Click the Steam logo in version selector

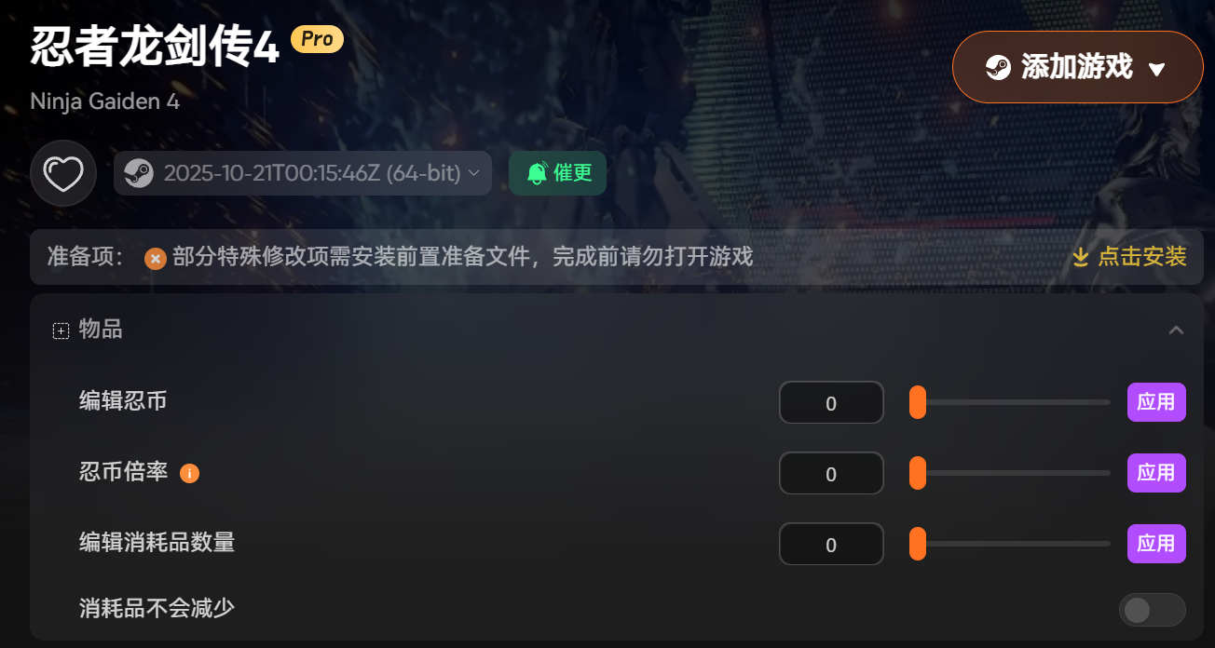(140, 173)
